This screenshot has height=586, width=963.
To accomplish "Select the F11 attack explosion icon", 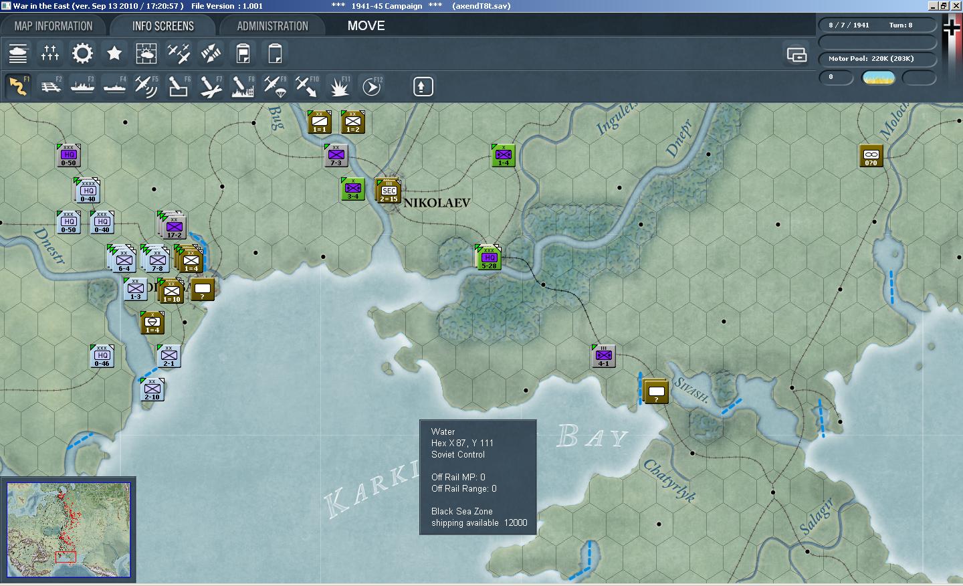I will coord(339,86).
